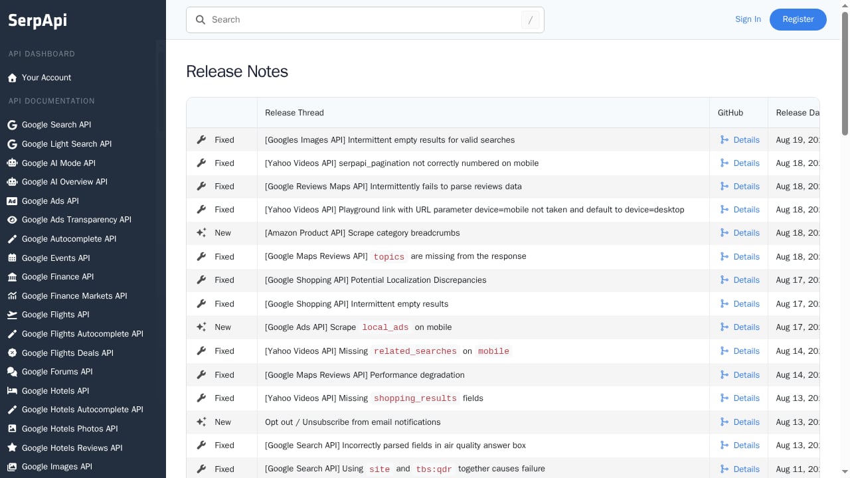Click the bank icon beside Google Finance API

[12, 277]
